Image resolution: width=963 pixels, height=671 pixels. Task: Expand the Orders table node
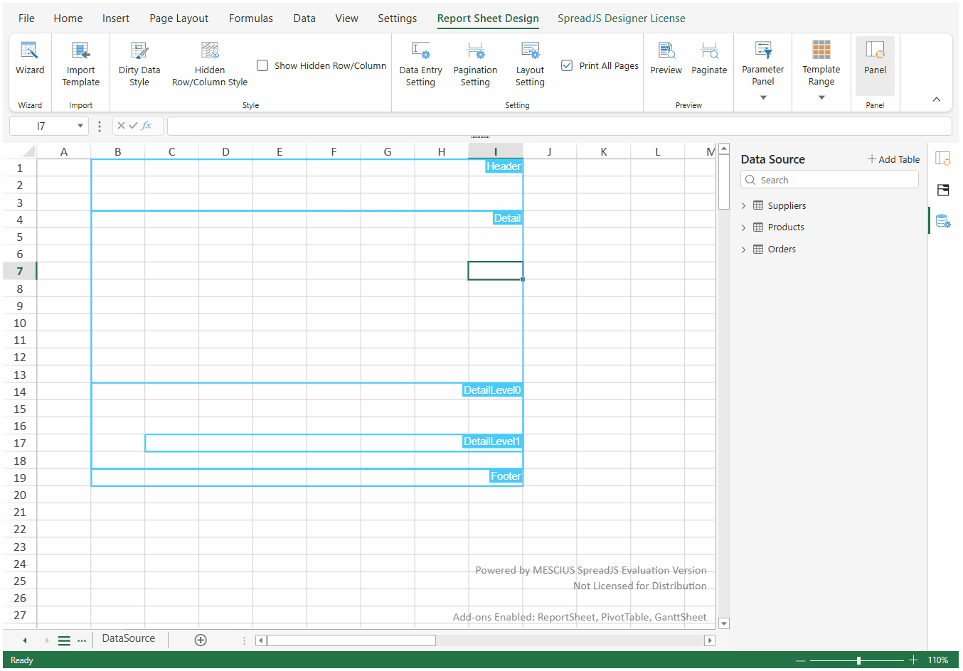coord(744,249)
